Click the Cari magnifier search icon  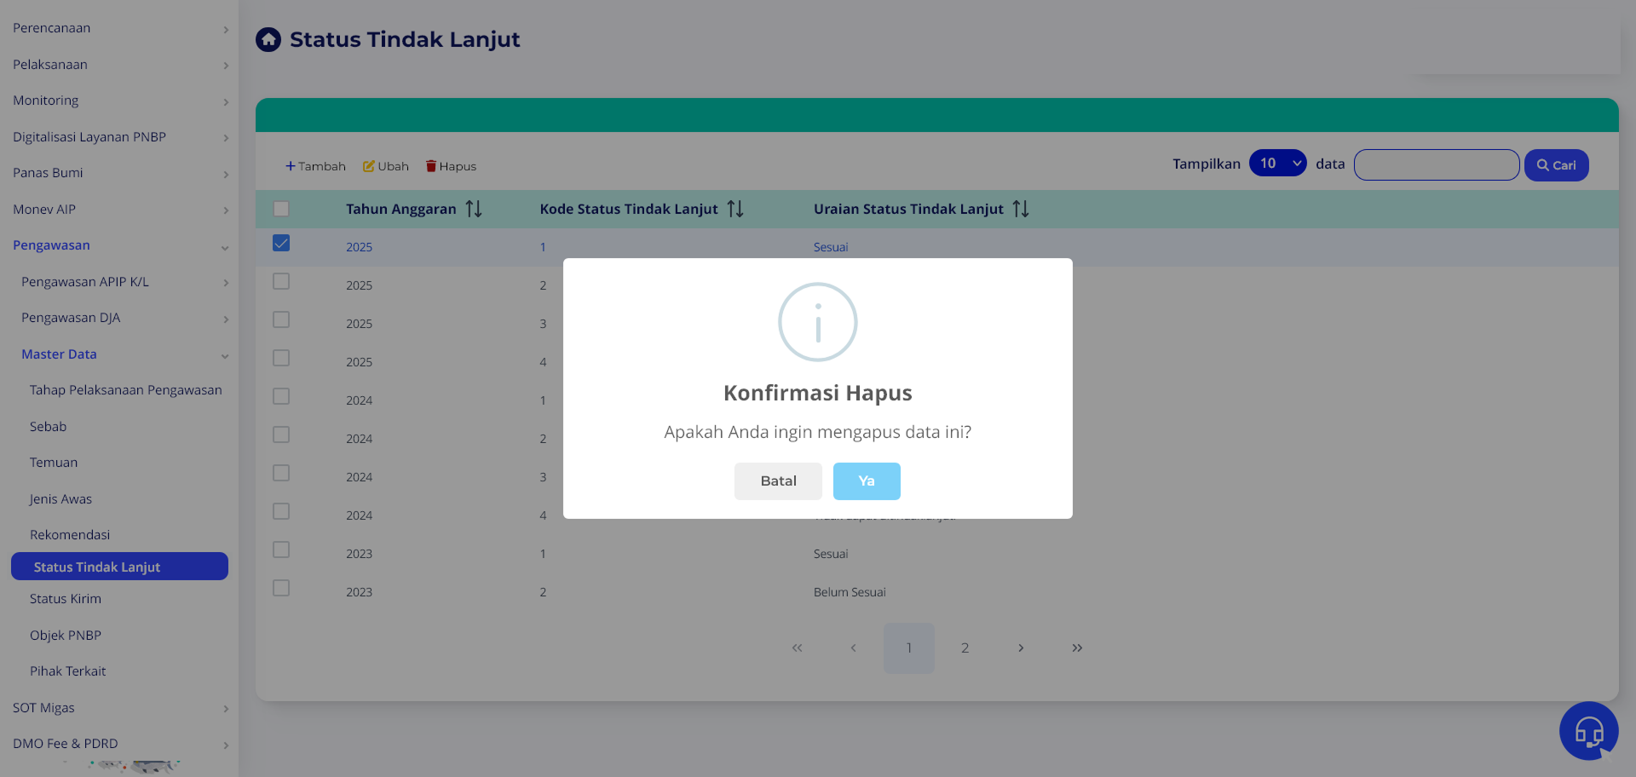1545,165
